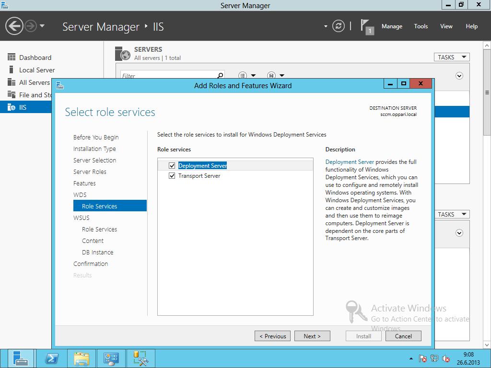This screenshot has width=491, height=368.
Task: Click the All Servers icon in sidebar
Action: click(12, 82)
